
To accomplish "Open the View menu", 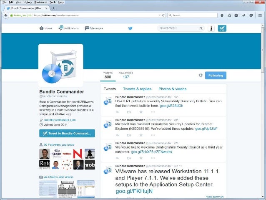I will pyautogui.click(x=18, y=2).
